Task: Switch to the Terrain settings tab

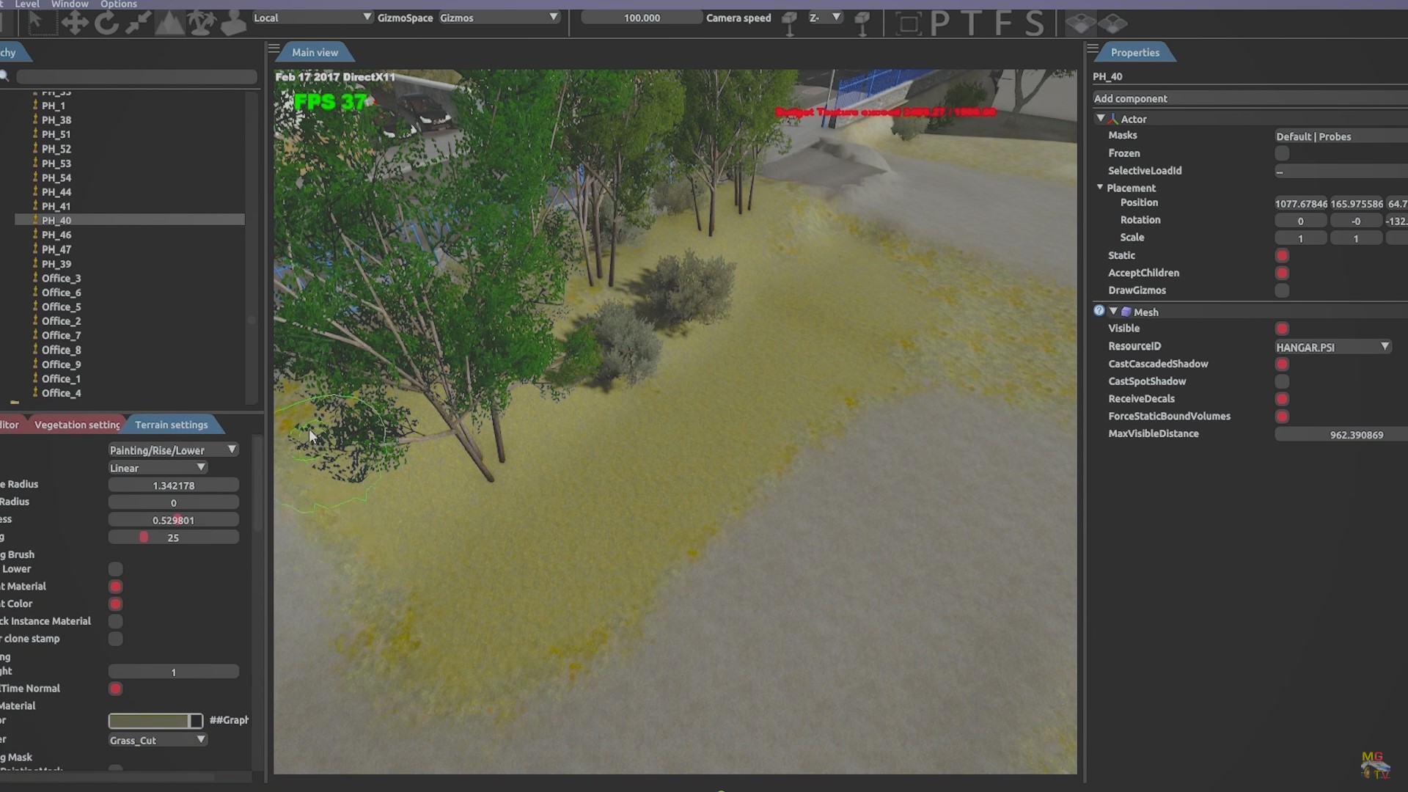Action: pos(172,425)
